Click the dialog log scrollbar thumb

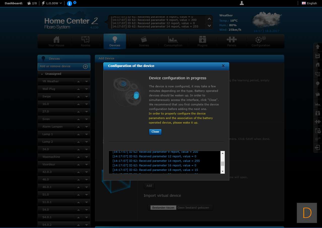point(222,164)
